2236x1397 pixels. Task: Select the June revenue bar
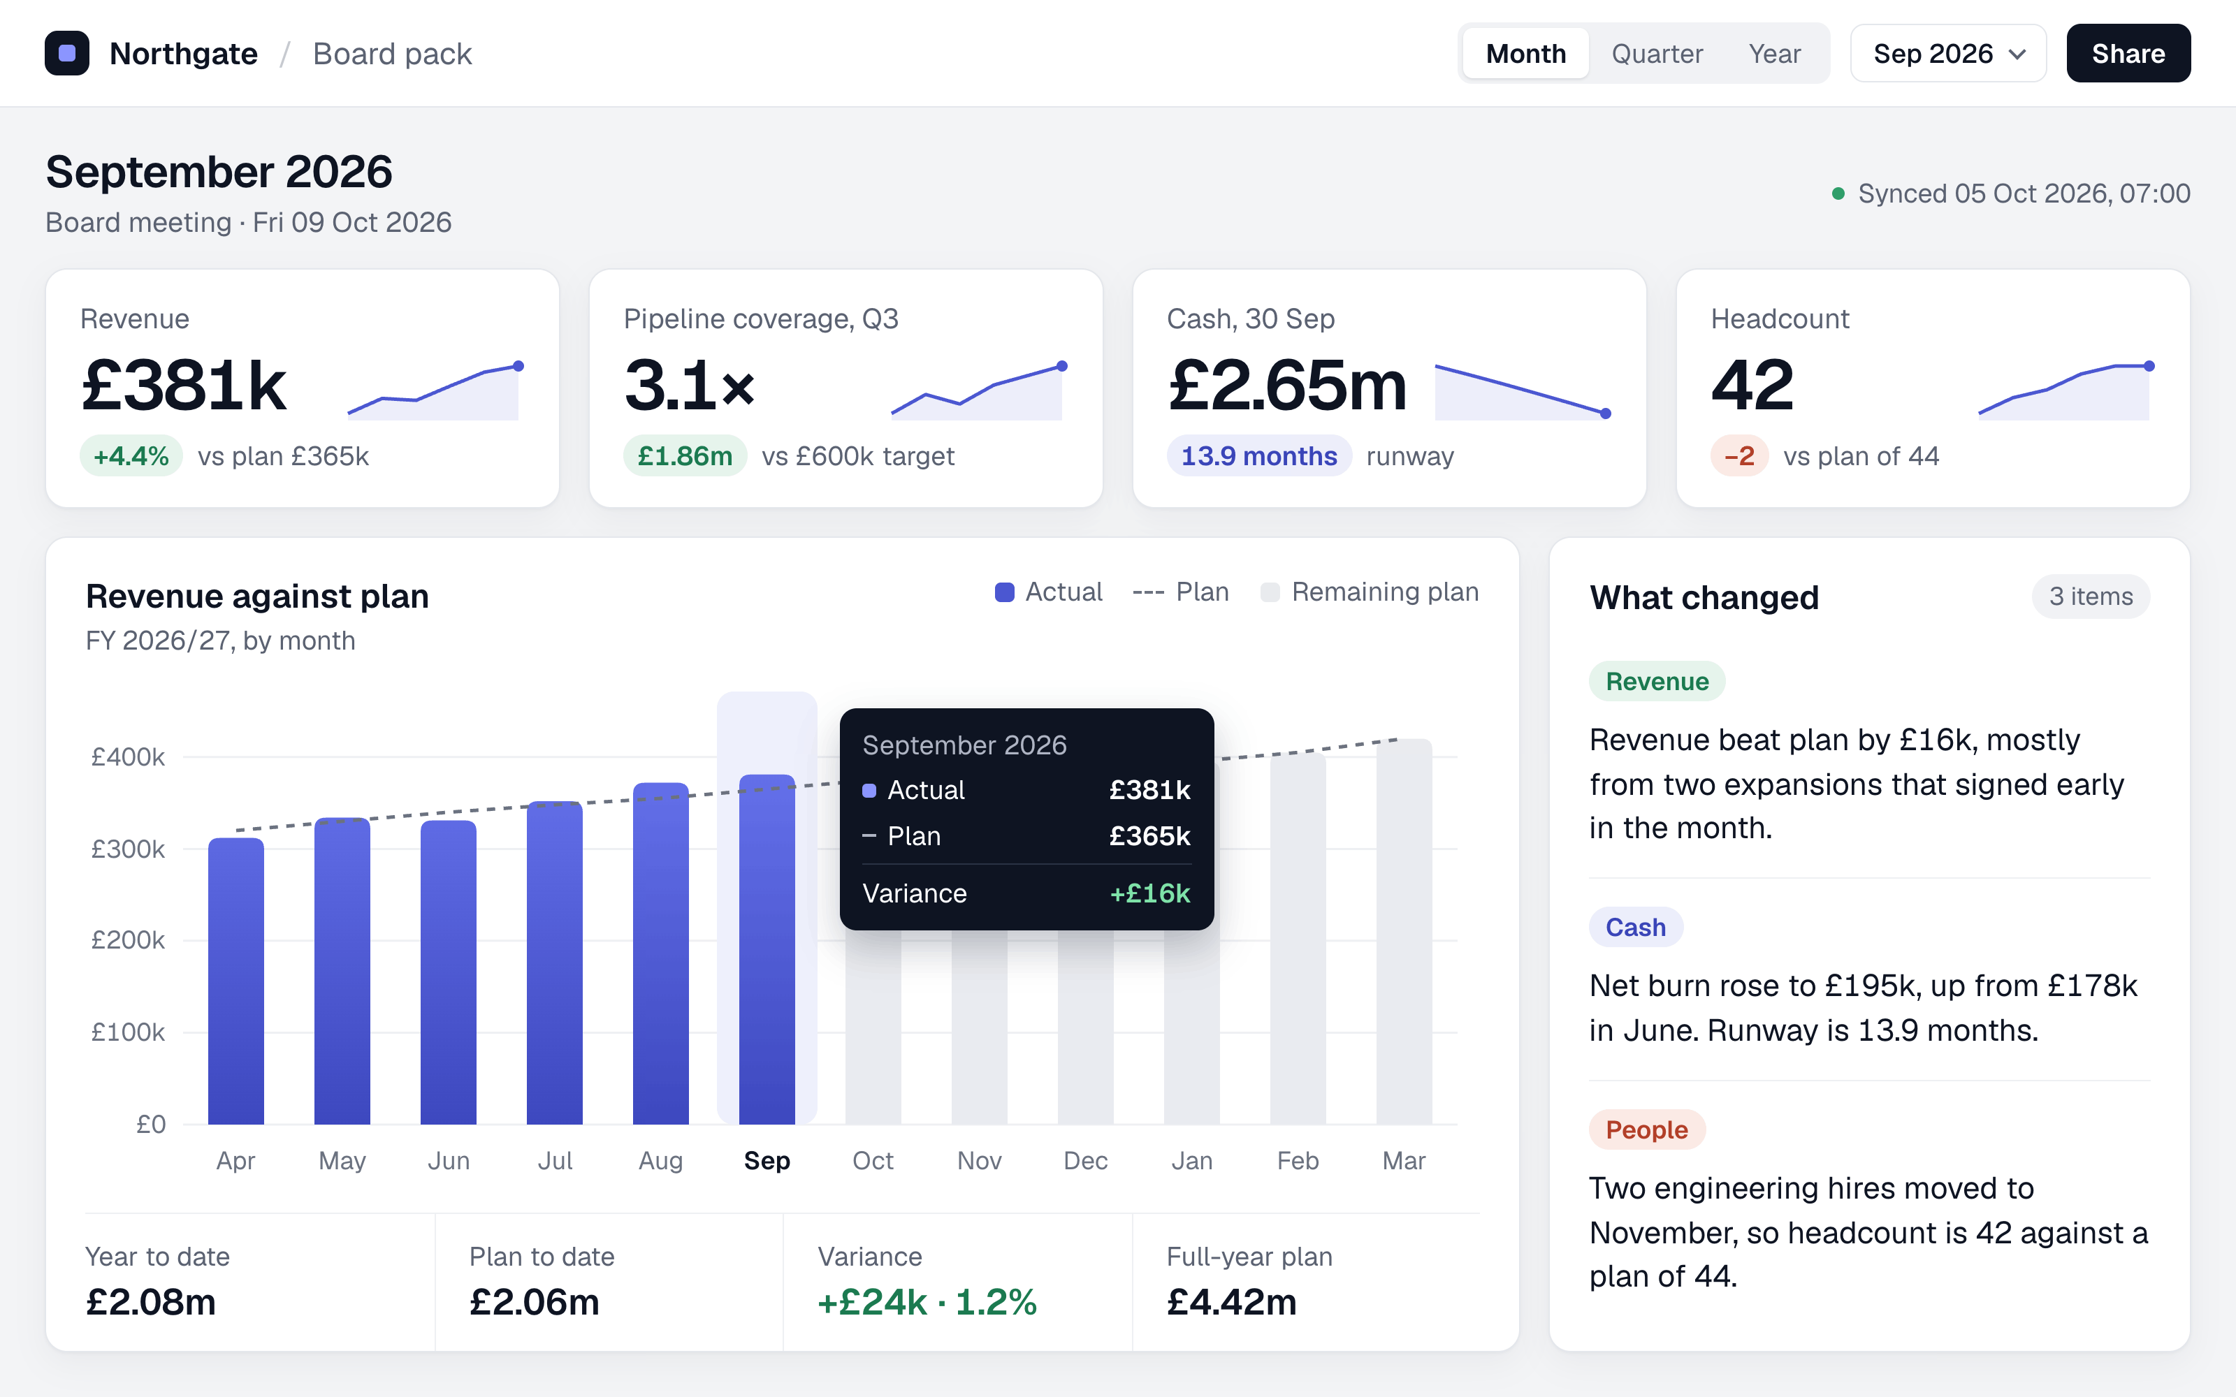click(448, 972)
